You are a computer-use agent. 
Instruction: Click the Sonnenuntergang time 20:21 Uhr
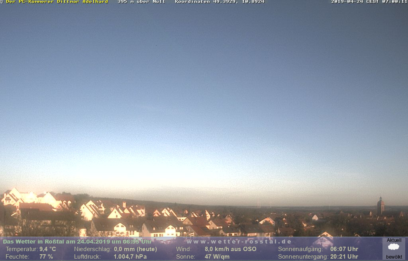(x=344, y=257)
